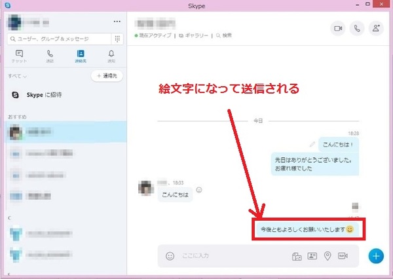Open the more options (…) menu
Screen dimensions: 393x279
(117, 22)
